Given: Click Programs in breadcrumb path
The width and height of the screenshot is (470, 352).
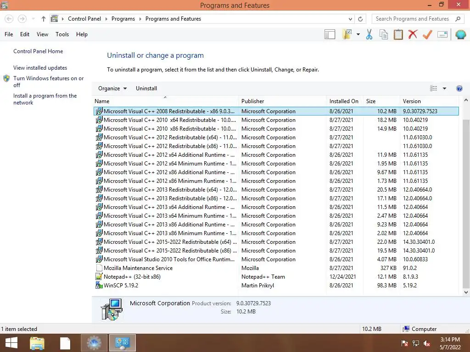Looking at the screenshot, I should click(123, 19).
